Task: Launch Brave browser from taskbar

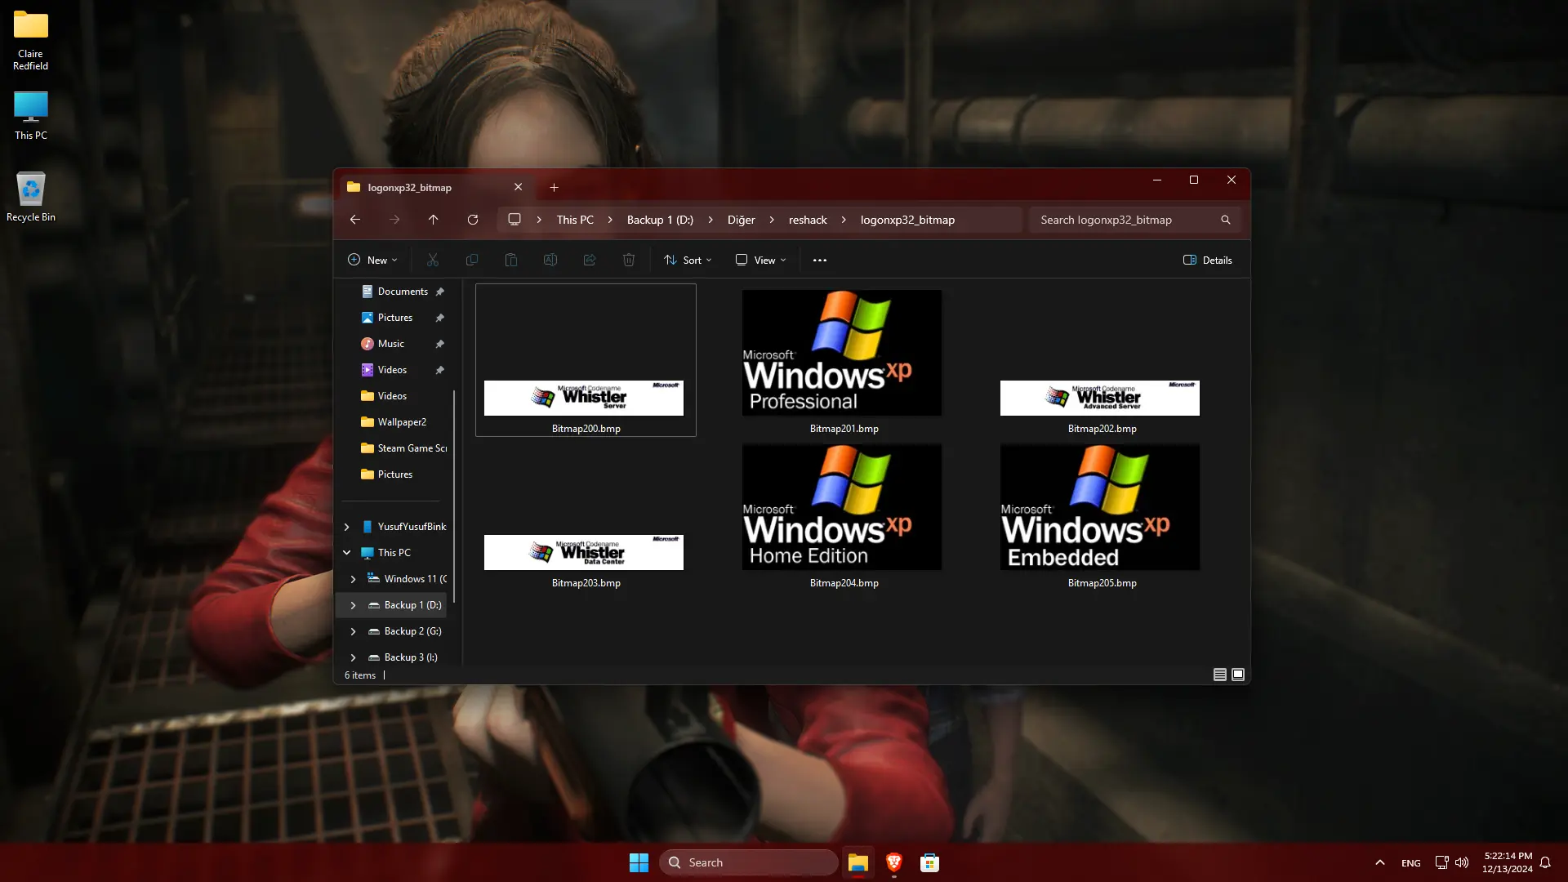Action: (893, 862)
